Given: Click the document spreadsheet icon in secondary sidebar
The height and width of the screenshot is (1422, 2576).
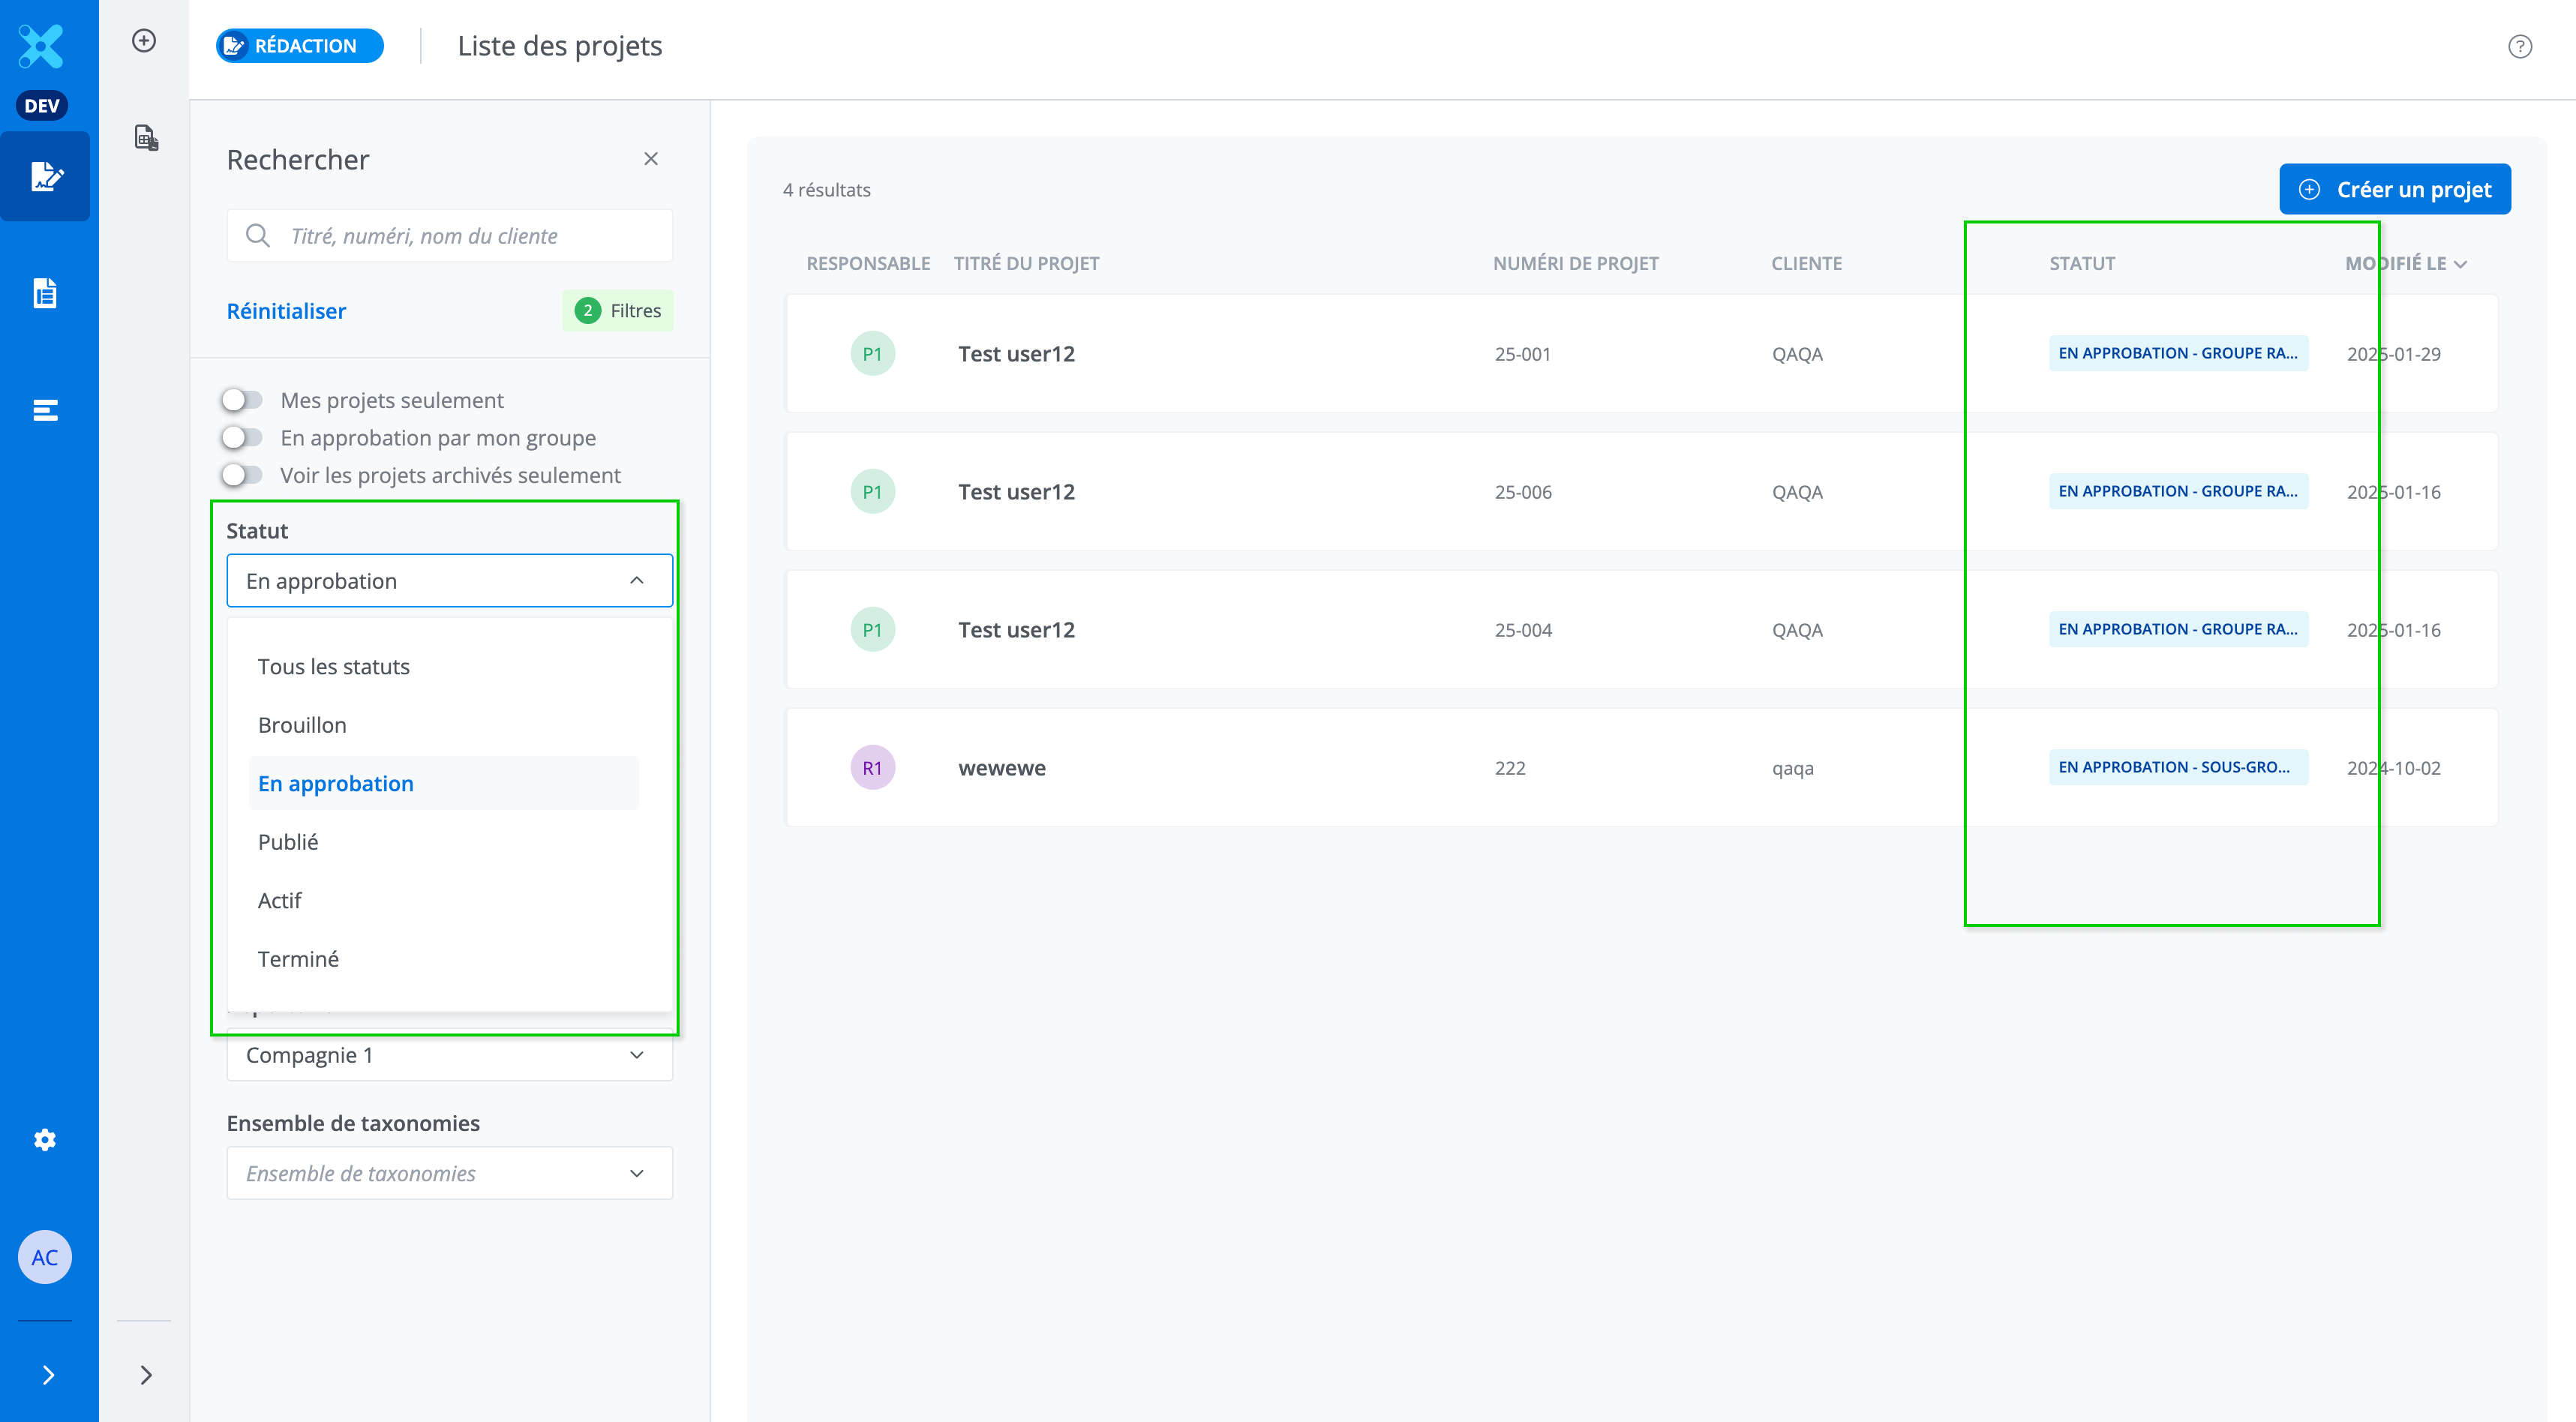Looking at the screenshot, I should click(146, 137).
